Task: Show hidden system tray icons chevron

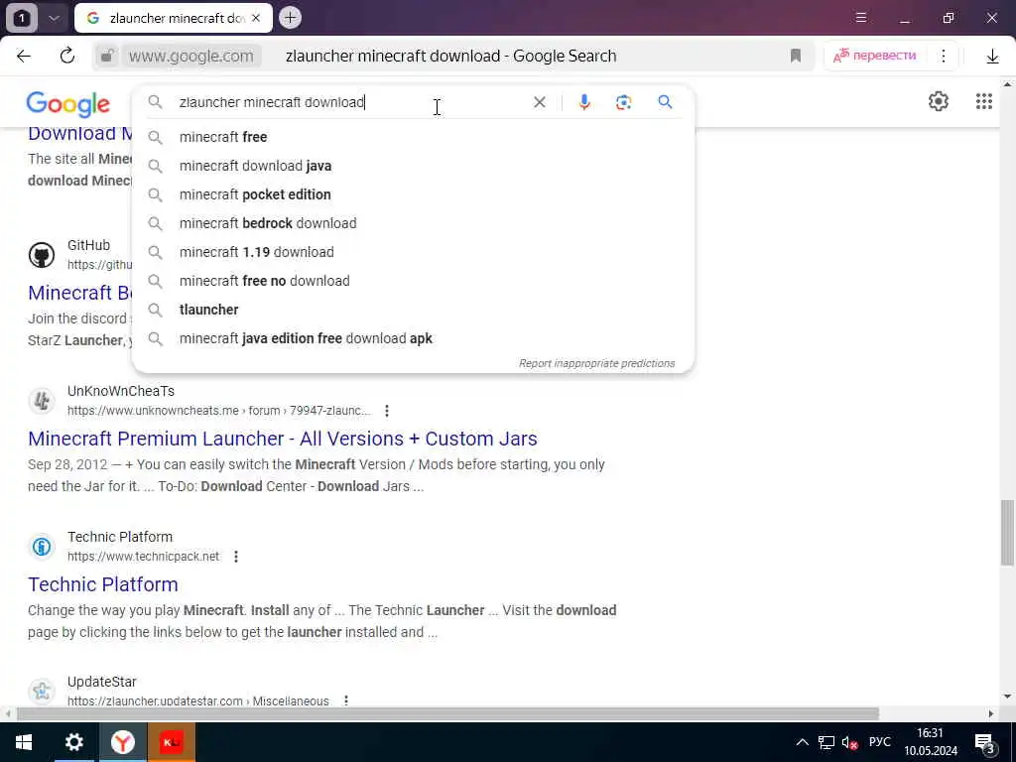Action: pos(802,742)
